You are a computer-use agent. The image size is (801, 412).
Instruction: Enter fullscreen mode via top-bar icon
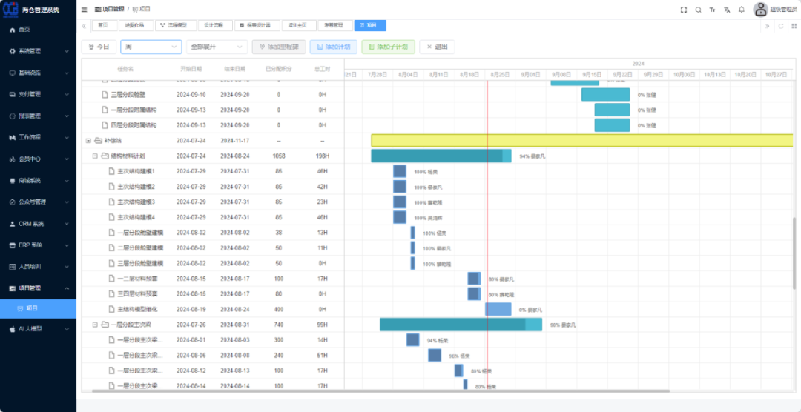[684, 10]
